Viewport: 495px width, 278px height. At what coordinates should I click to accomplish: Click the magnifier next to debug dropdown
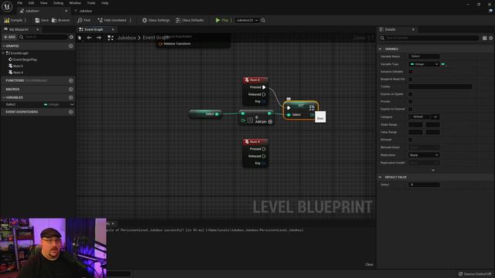tap(263, 20)
